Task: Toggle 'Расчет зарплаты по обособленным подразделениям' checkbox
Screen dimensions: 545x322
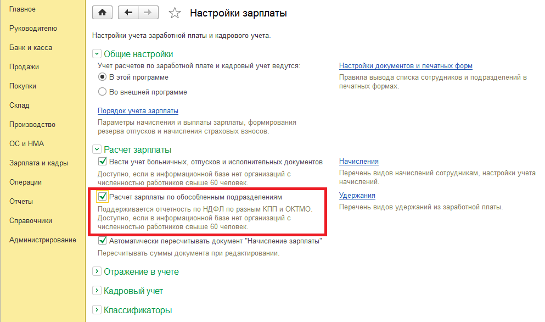Action: (102, 197)
